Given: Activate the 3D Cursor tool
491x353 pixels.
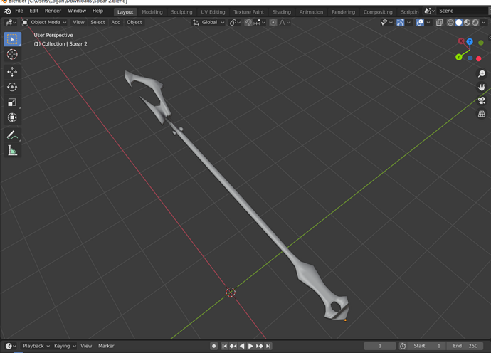Looking at the screenshot, I should coord(12,55).
